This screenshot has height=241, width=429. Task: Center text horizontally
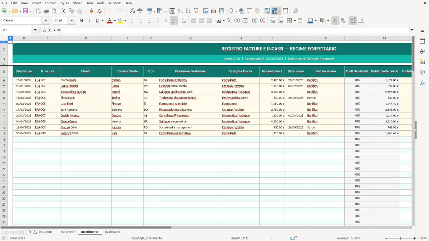pos(140,21)
